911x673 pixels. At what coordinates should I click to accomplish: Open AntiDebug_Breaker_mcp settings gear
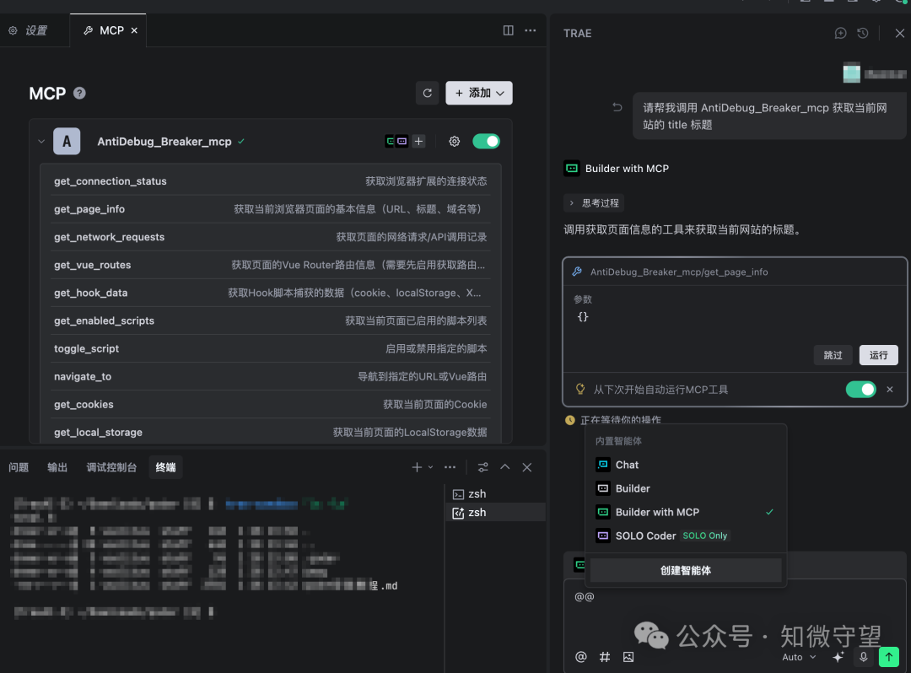[x=455, y=141]
